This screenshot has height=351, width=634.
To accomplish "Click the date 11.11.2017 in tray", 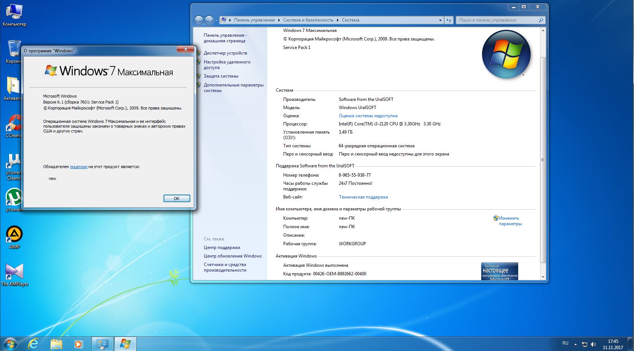I will tap(613, 348).
